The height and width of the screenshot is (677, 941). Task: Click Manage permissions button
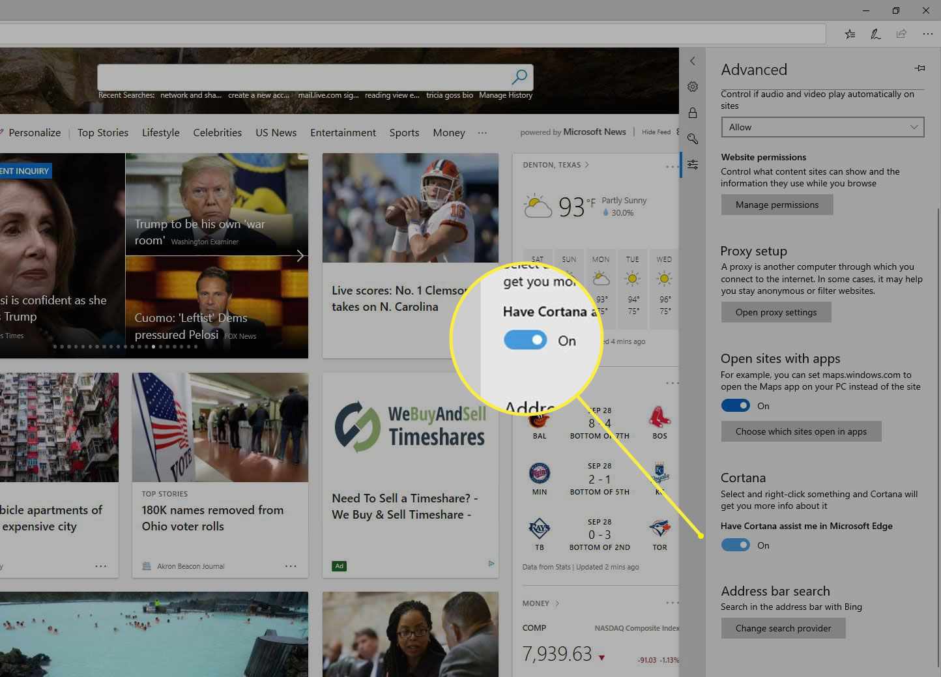click(777, 205)
